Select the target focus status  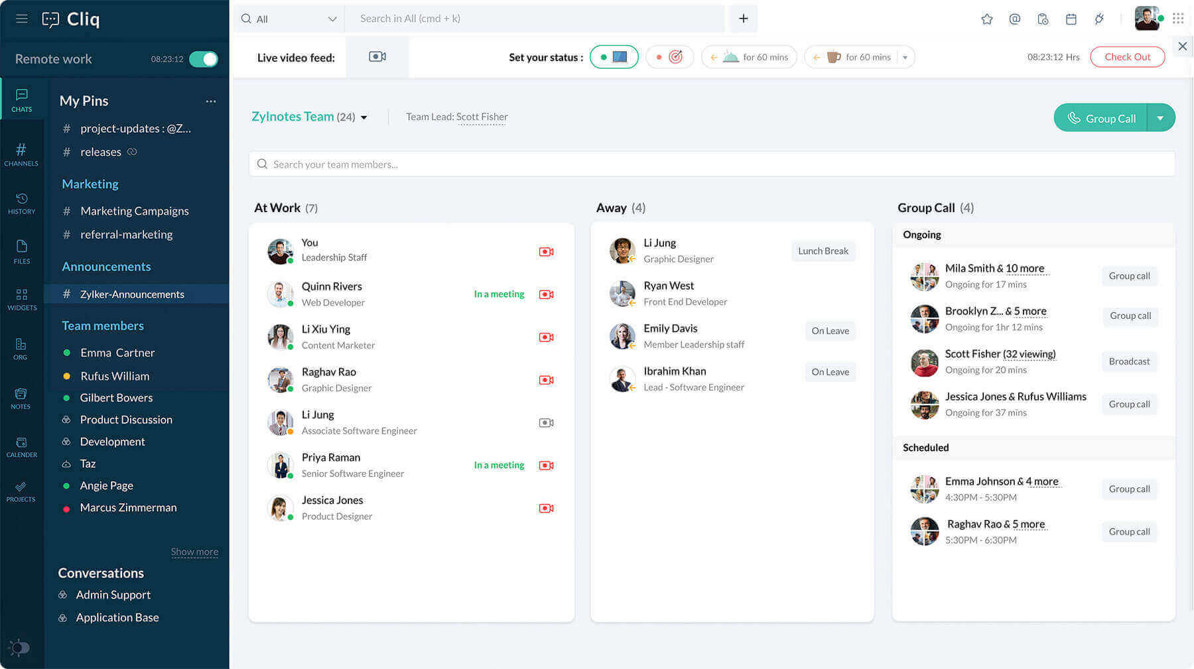pyautogui.click(x=669, y=57)
